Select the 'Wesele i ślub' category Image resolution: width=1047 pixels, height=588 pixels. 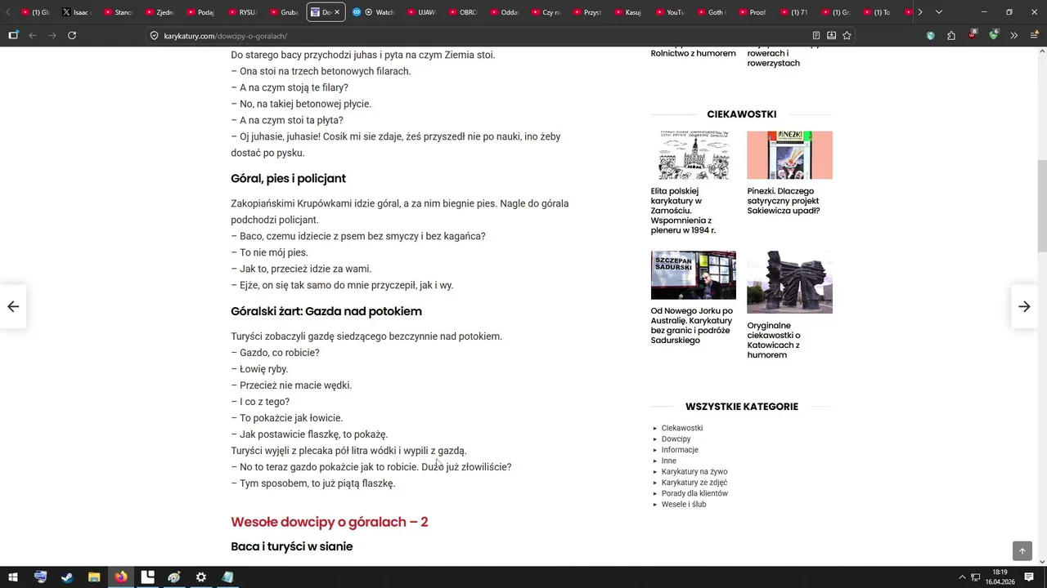(684, 505)
